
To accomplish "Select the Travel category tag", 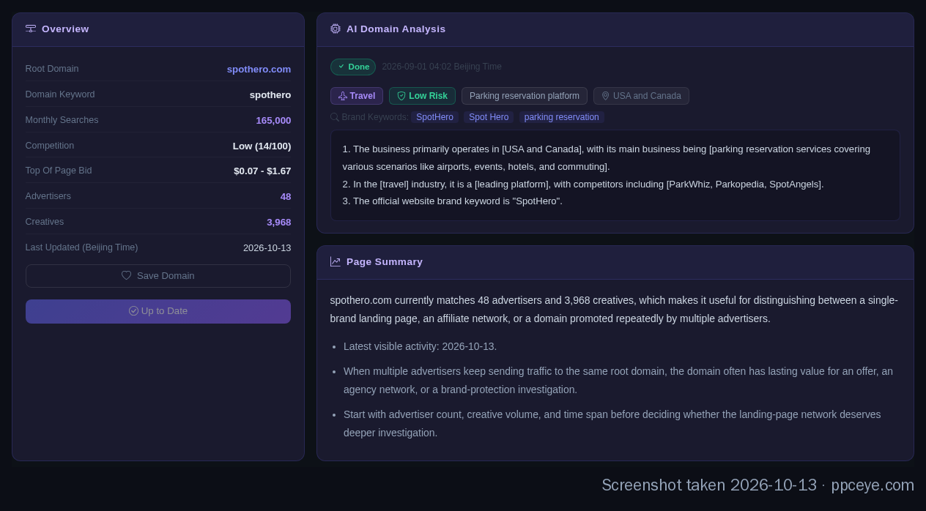I will [x=357, y=96].
